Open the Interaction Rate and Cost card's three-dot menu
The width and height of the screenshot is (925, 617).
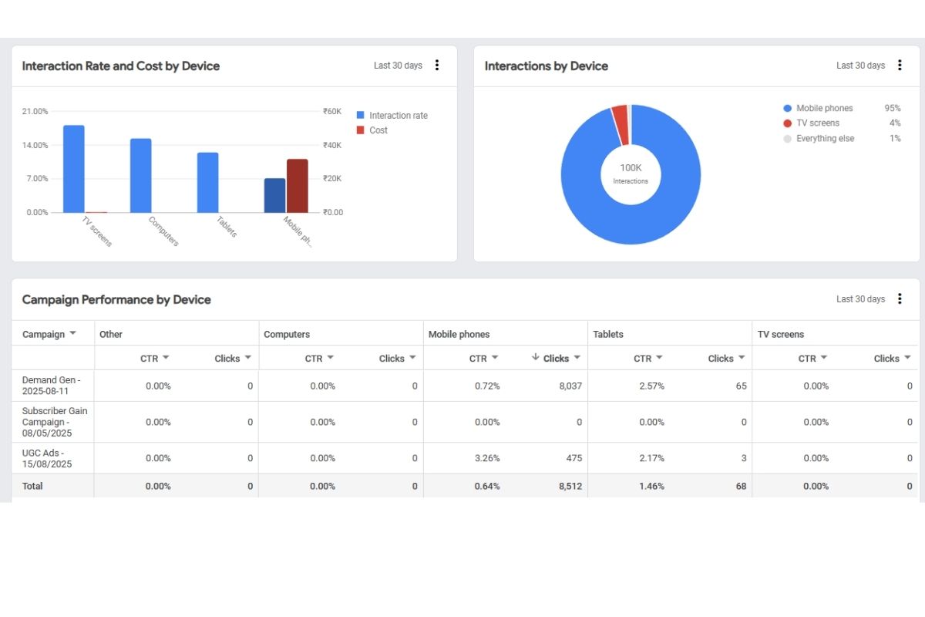[x=437, y=66]
